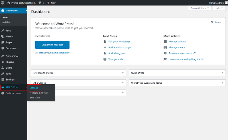Follow Learn more about getting started link
228x140 pixels.
click(186, 59)
